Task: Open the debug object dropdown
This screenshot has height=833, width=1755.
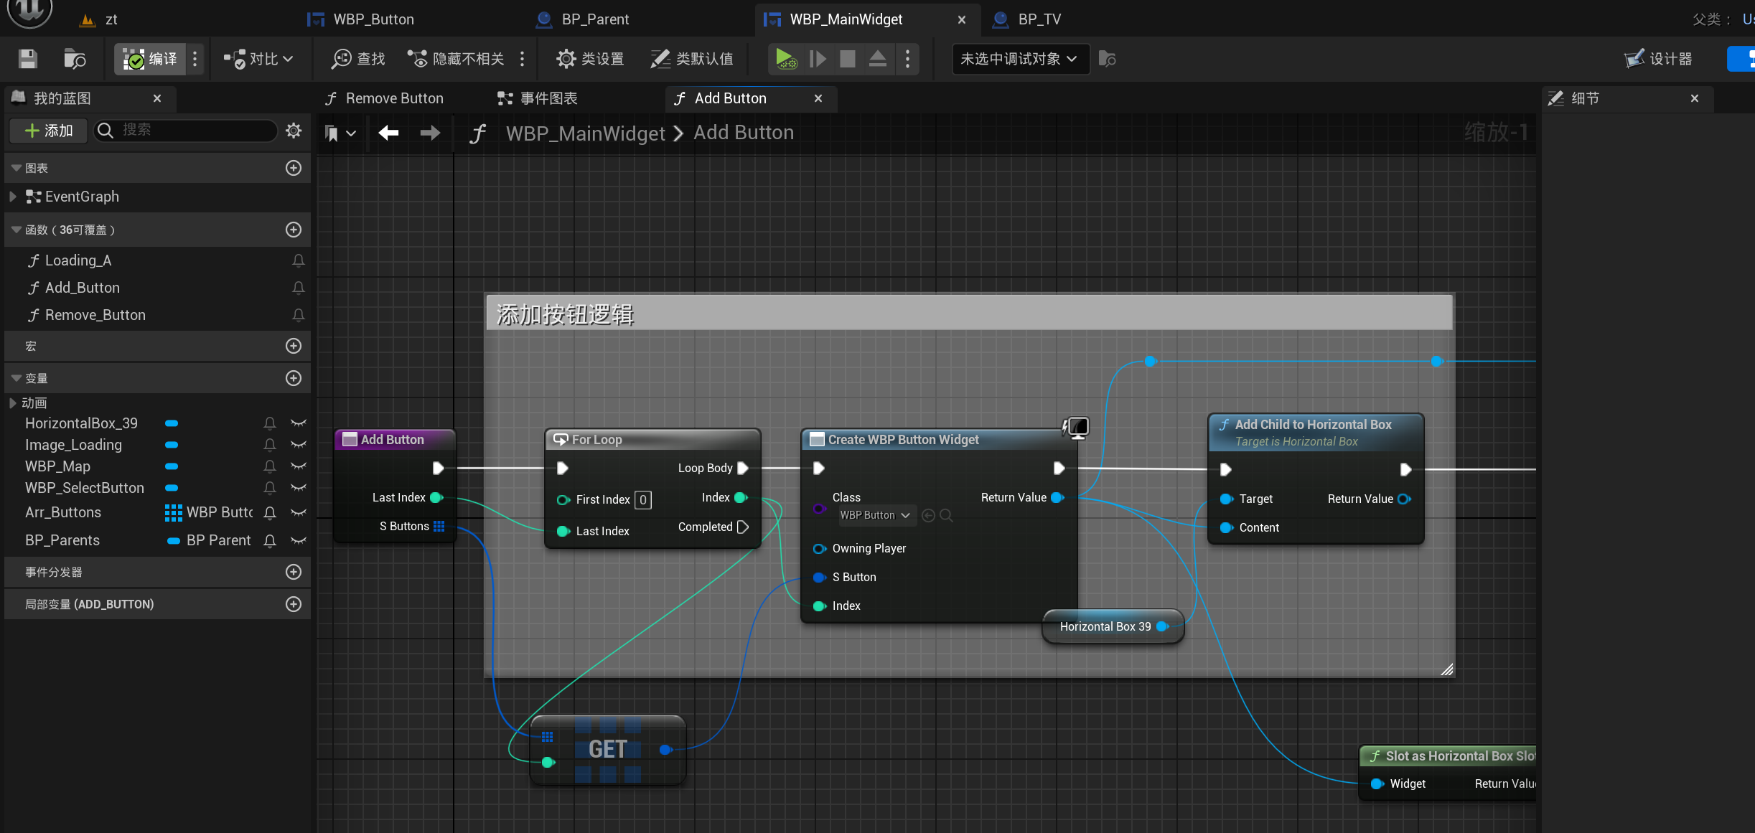Action: (1019, 59)
